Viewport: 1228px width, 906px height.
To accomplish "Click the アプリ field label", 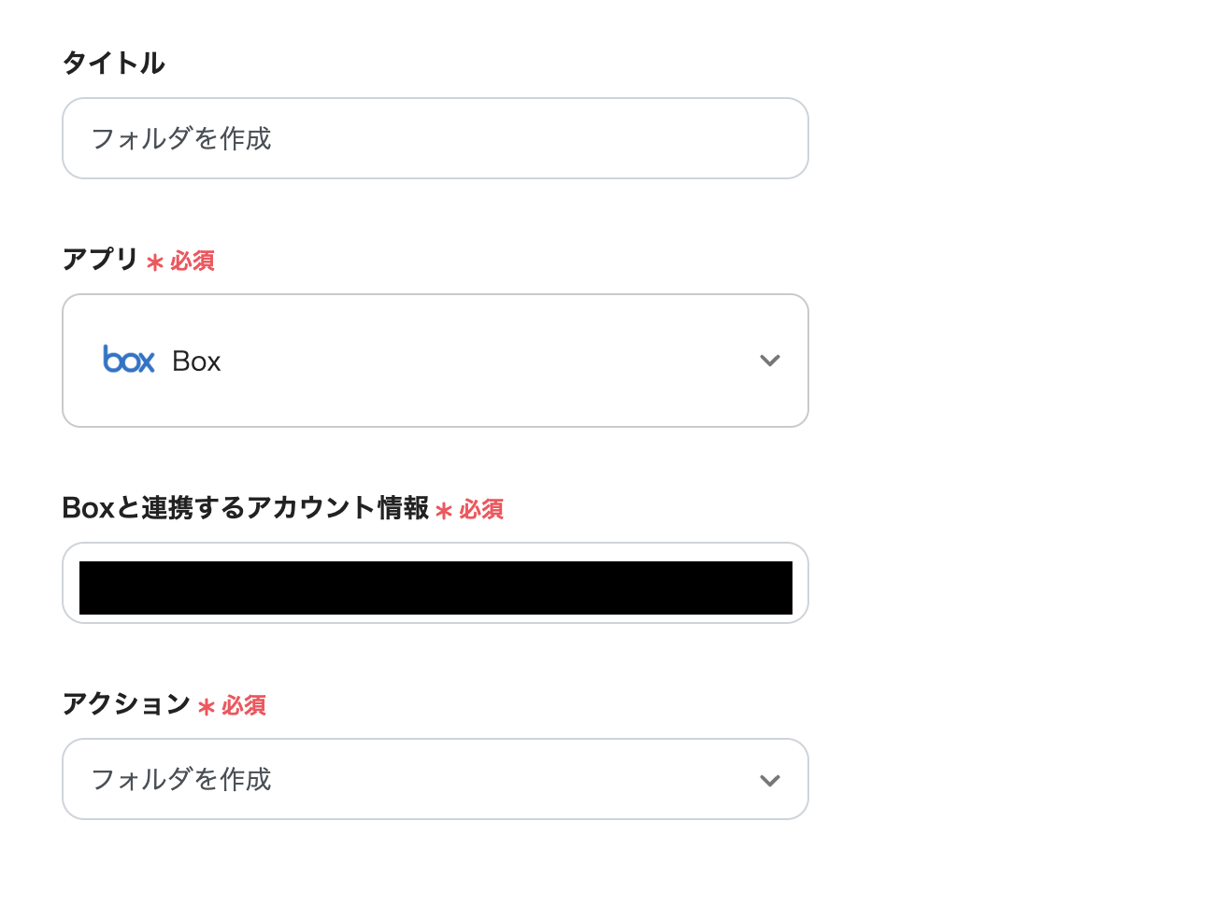I will 100,259.
